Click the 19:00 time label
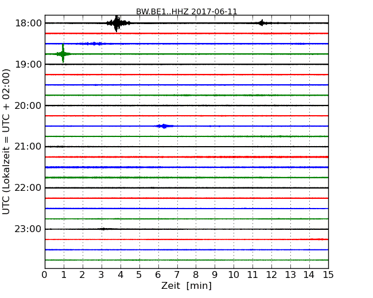The image size is (373, 298). [x=28, y=64]
